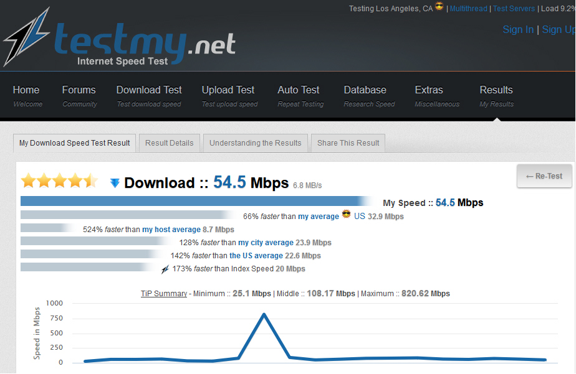The image size is (576, 374).
Task: Click the Re-Test button
Action: click(x=544, y=176)
